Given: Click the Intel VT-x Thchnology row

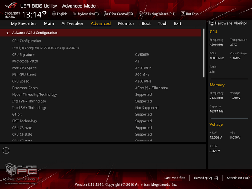Looking at the screenshot, I should (100, 101).
